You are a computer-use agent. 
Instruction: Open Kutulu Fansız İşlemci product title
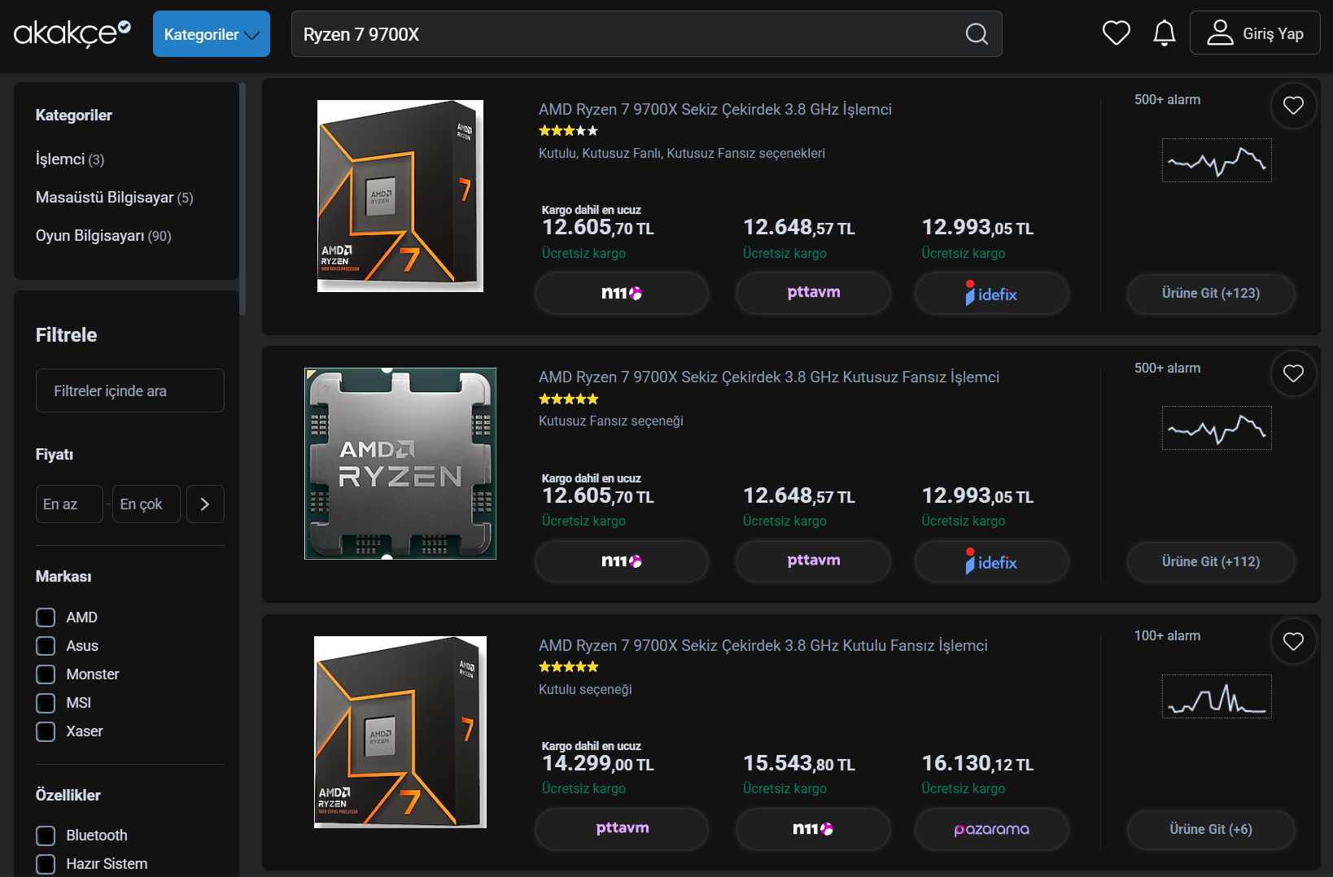763,645
